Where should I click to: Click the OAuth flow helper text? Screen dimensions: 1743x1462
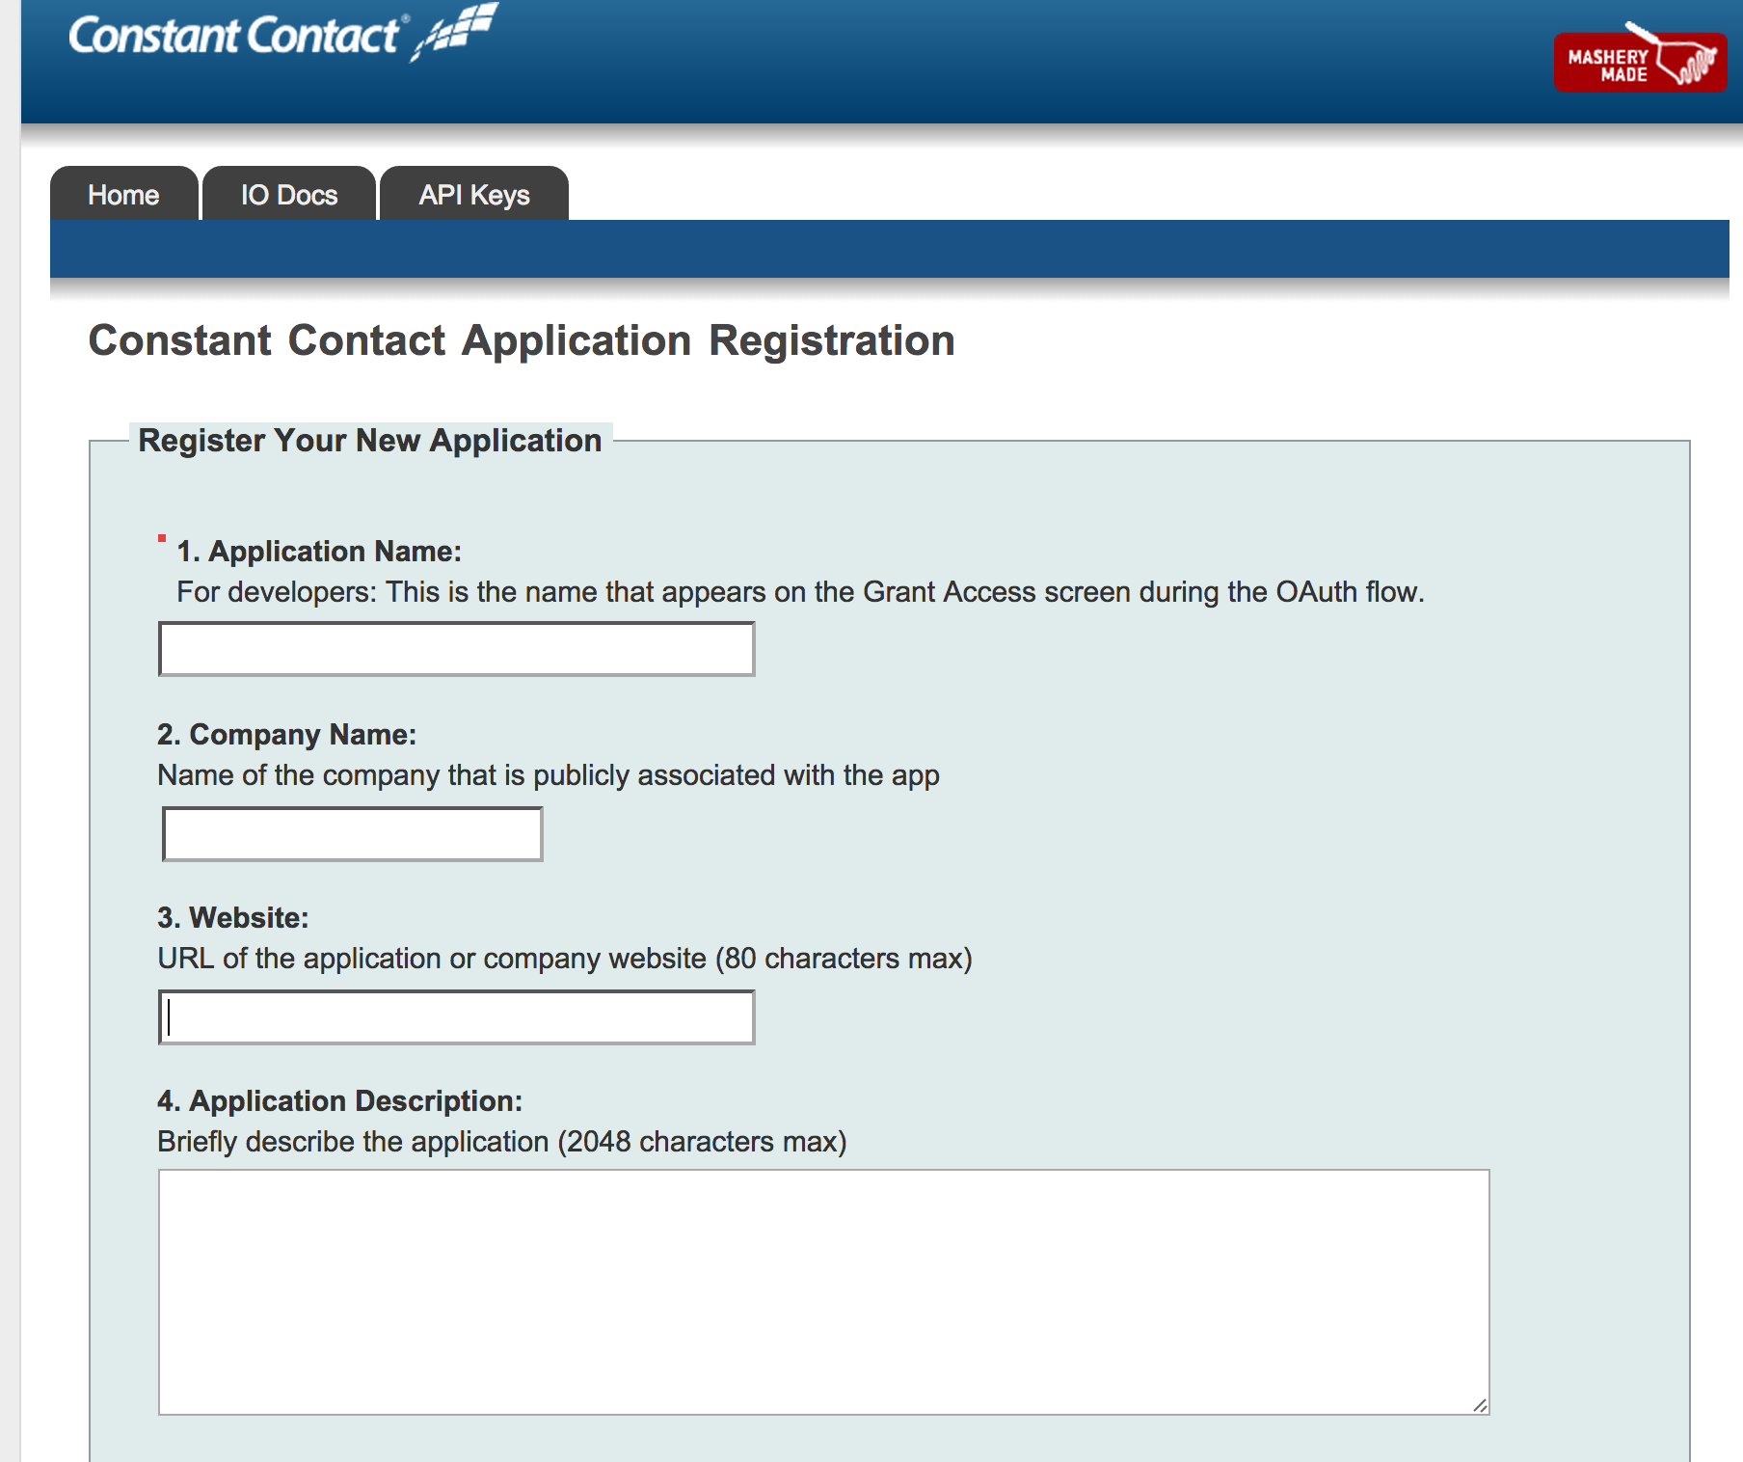(800, 591)
